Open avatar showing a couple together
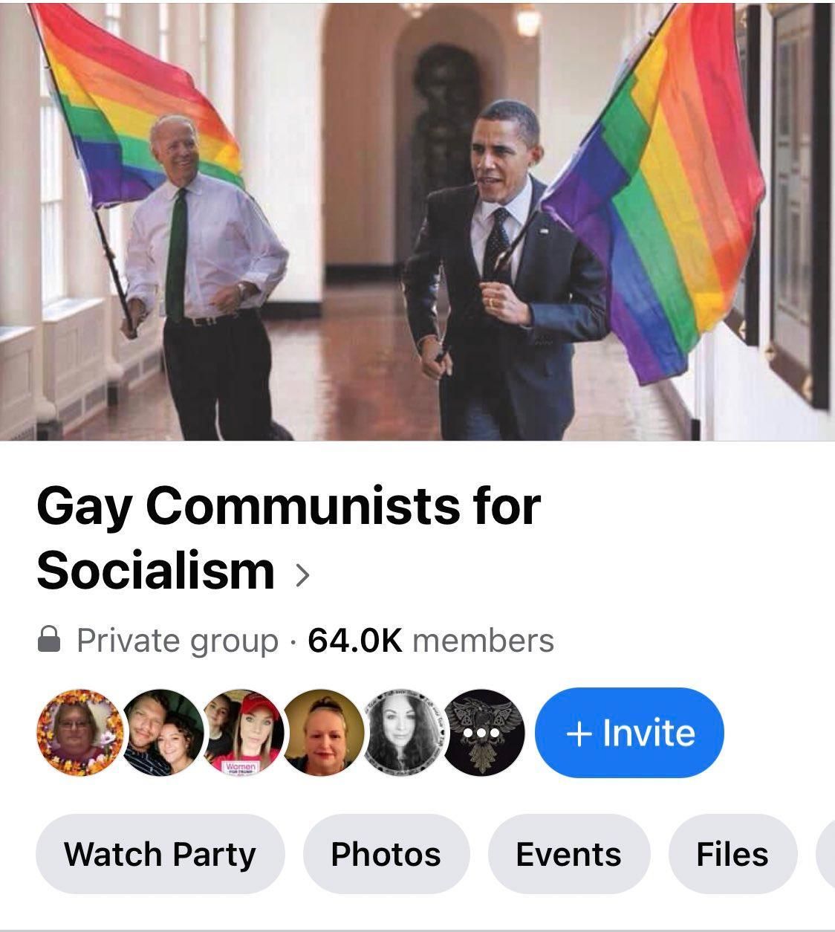This screenshot has height=932, width=835. 163,733
